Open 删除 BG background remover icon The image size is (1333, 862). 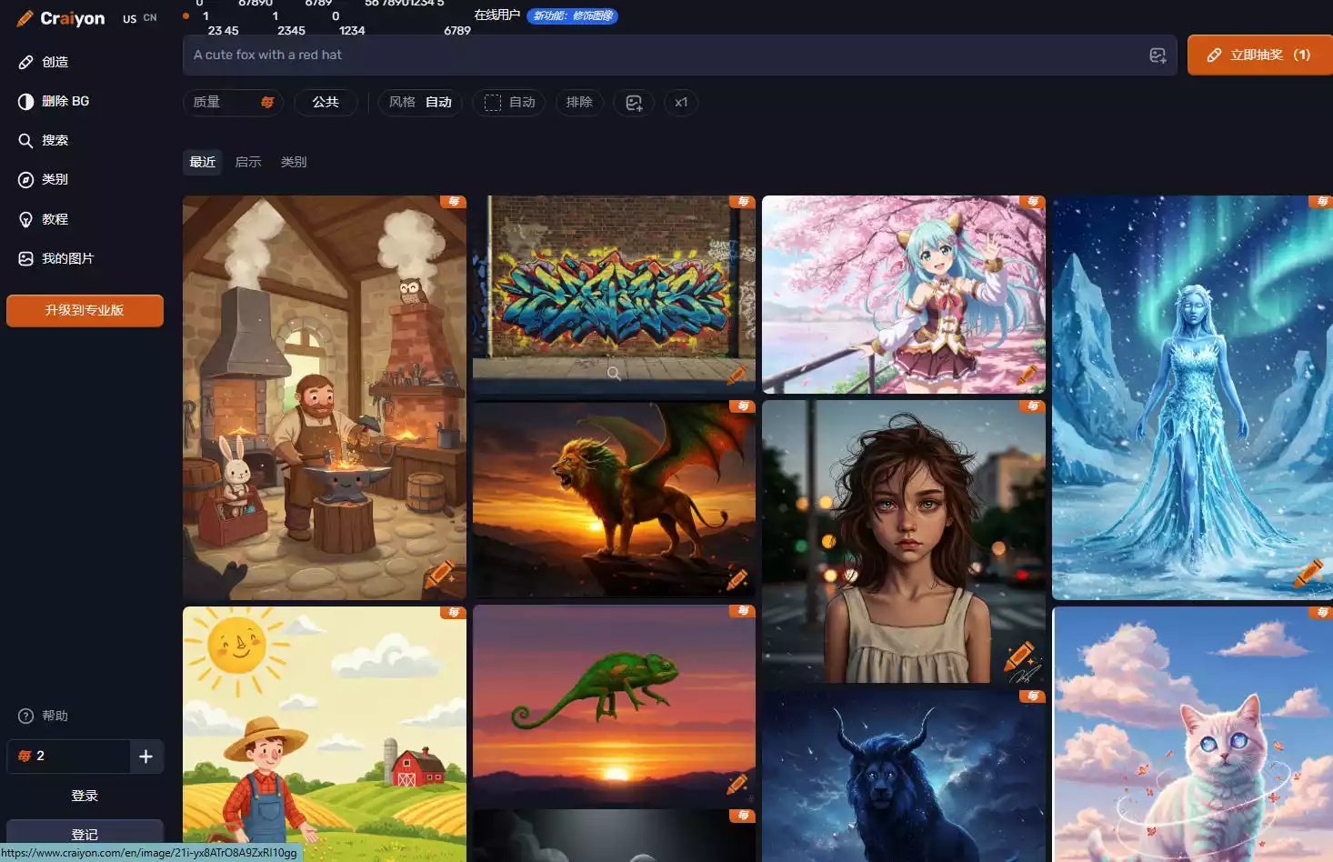25,101
